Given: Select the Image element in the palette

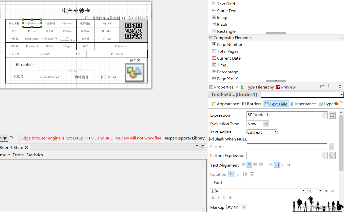Looking at the screenshot, I should pos(222,17).
